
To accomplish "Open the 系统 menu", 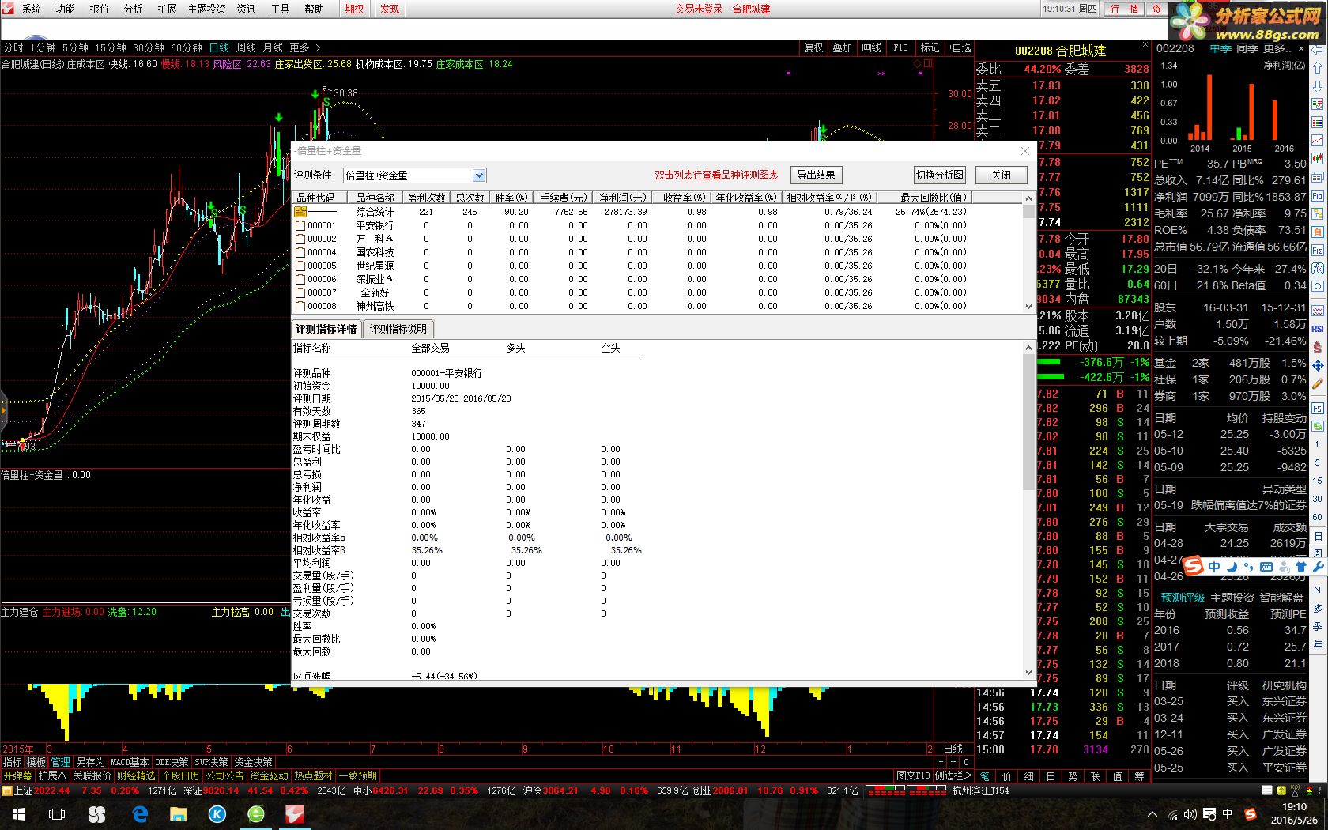I will point(32,9).
